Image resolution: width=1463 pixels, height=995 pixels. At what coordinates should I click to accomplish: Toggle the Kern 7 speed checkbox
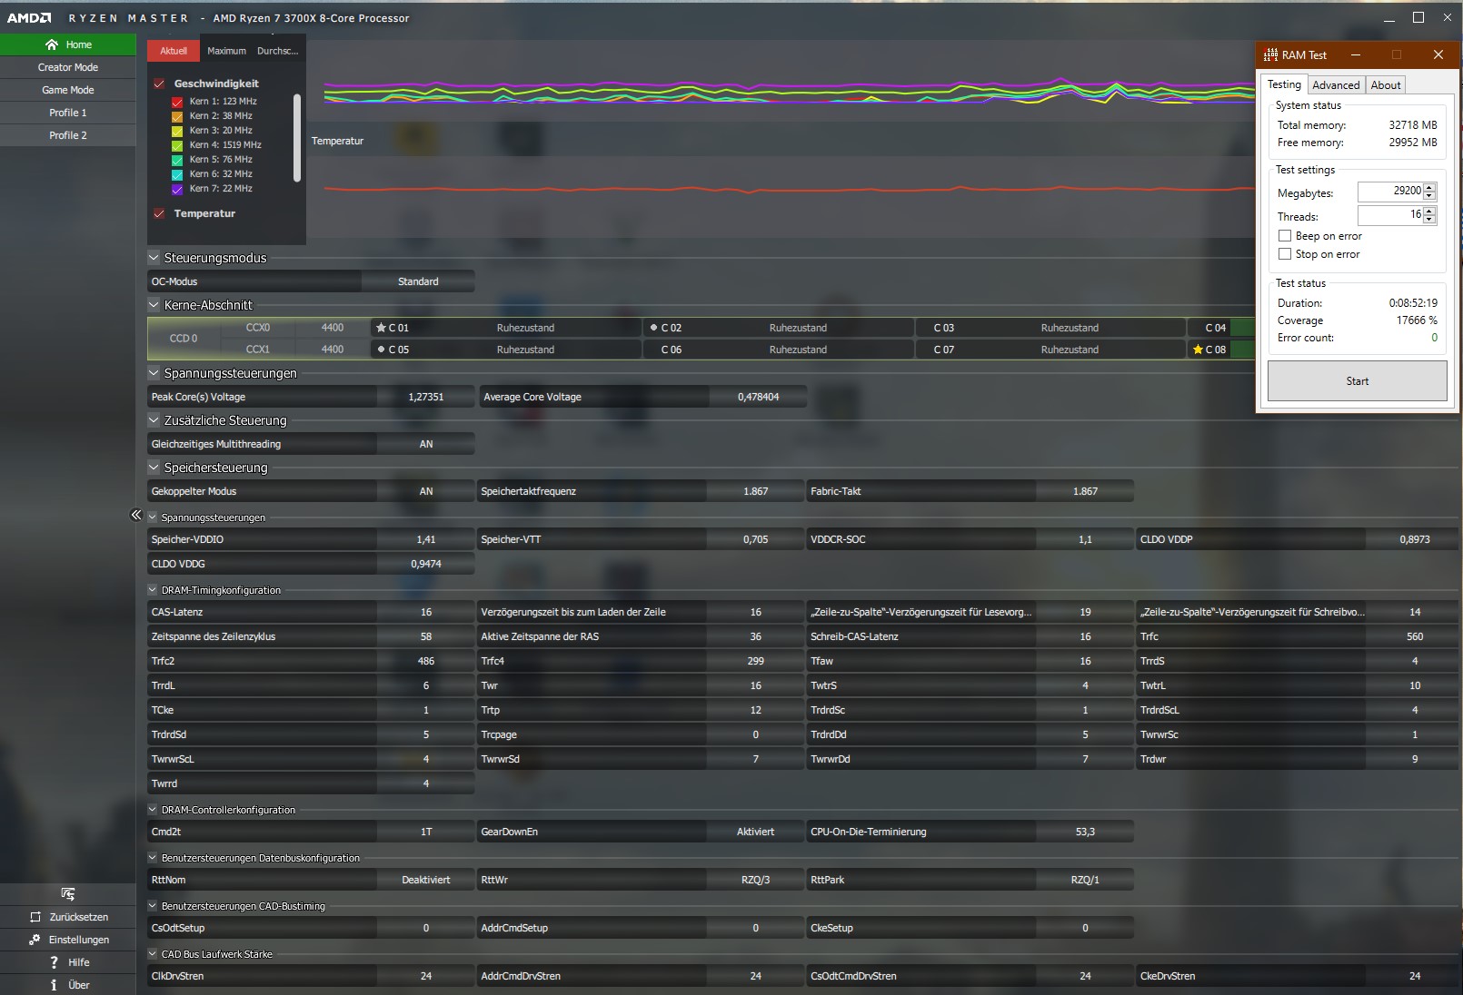coord(177,189)
